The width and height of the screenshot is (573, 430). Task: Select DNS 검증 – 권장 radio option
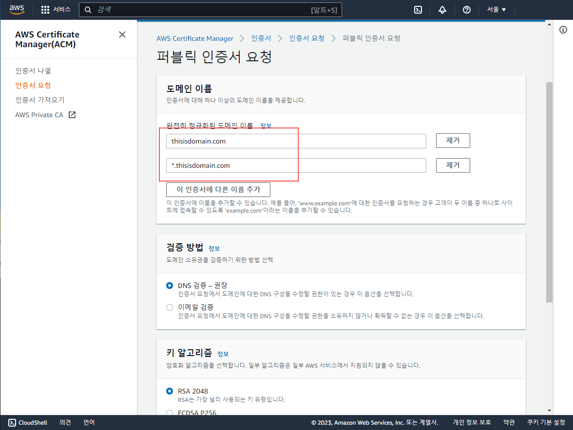tap(169, 286)
